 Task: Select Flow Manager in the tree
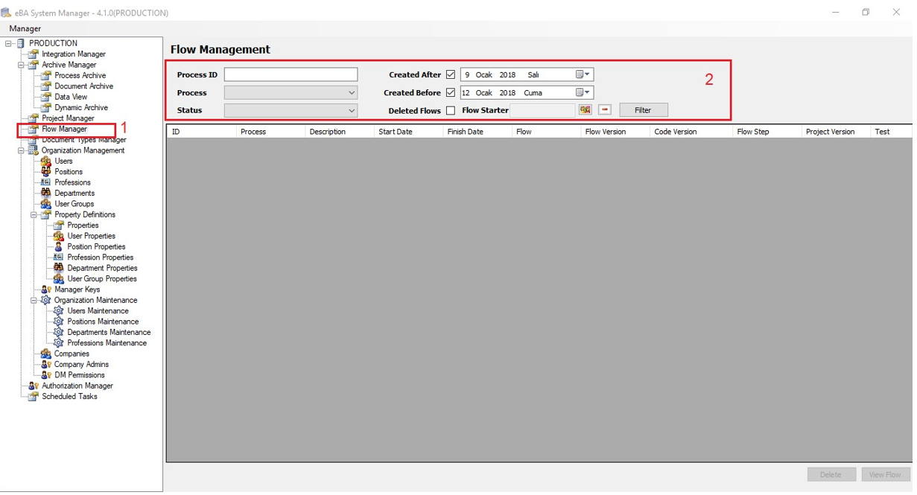pyautogui.click(x=64, y=129)
